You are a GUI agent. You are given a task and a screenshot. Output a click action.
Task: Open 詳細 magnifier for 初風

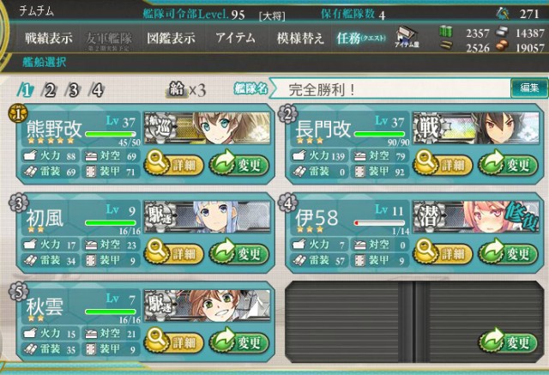tap(173, 253)
